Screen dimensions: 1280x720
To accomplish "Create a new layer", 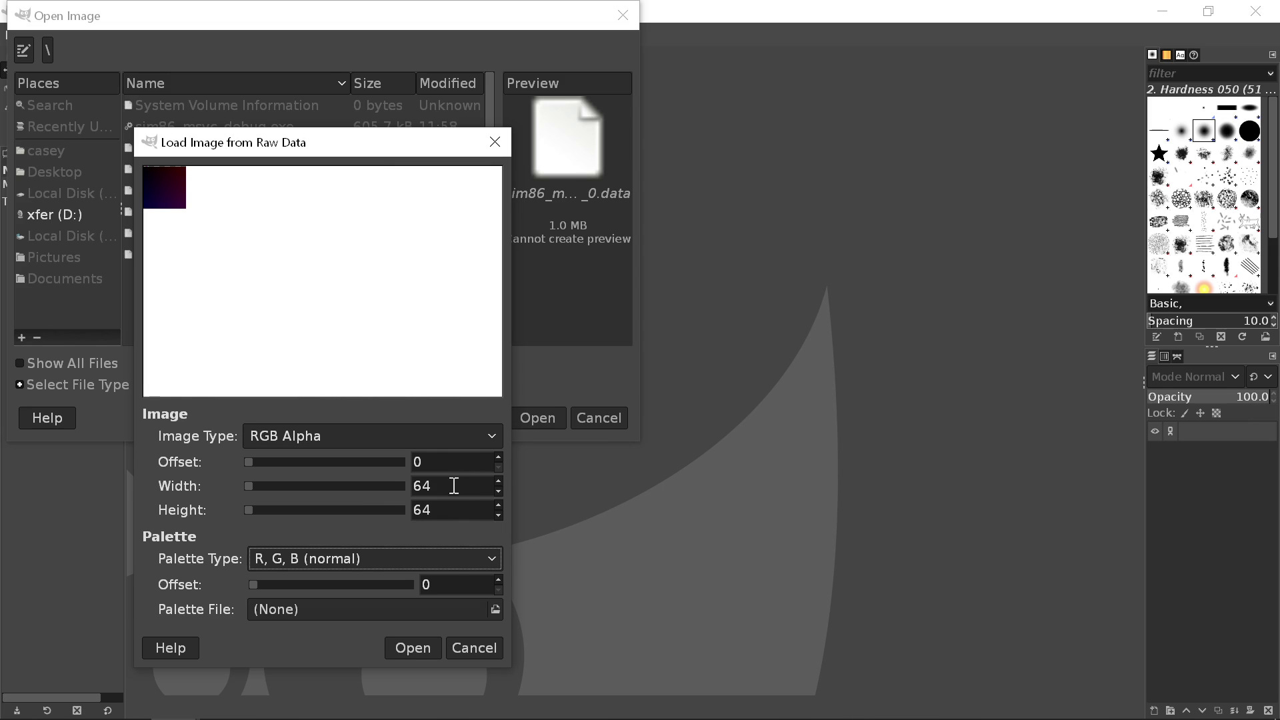I will [x=1154, y=711].
